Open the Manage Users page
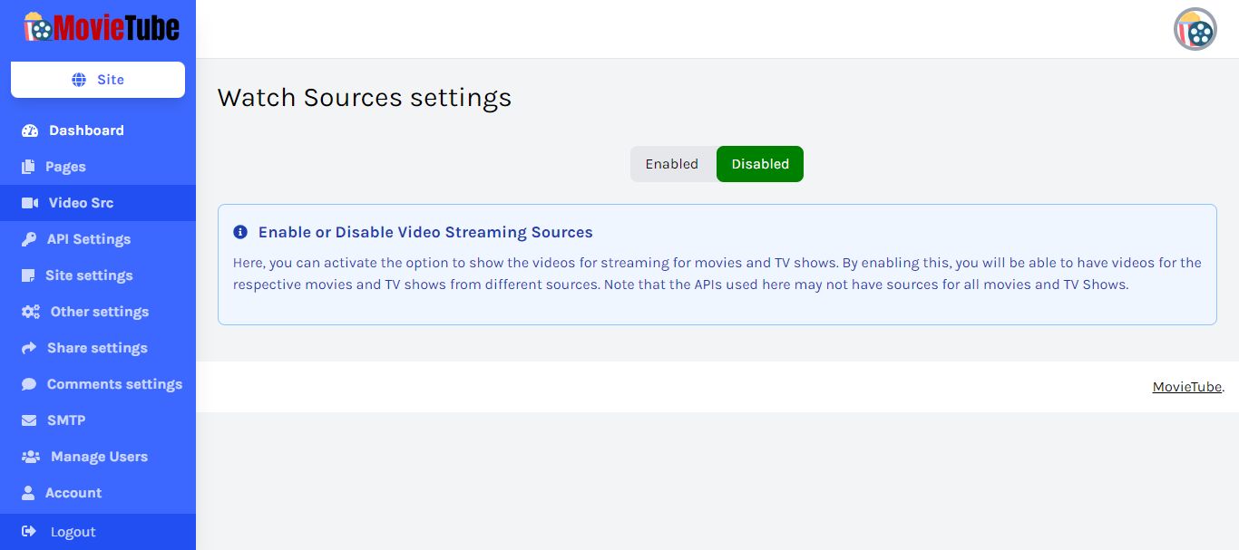This screenshot has height=550, width=1239. coord(99,457)
